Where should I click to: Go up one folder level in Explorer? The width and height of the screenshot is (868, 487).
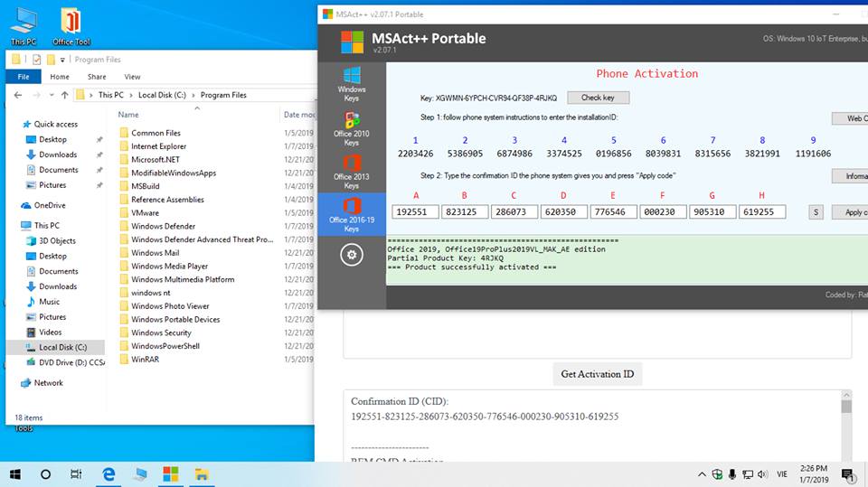65,95
